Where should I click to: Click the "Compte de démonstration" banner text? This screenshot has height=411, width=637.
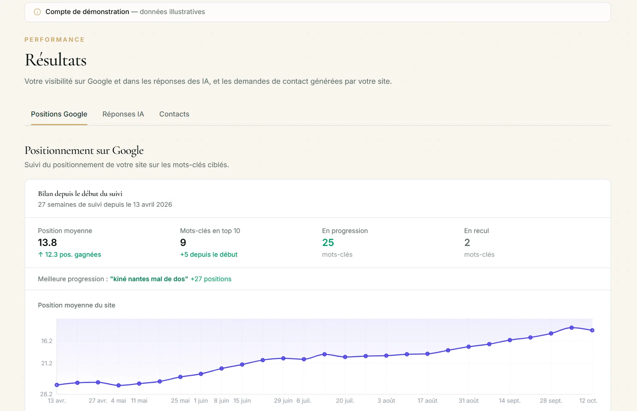(87, 12)
